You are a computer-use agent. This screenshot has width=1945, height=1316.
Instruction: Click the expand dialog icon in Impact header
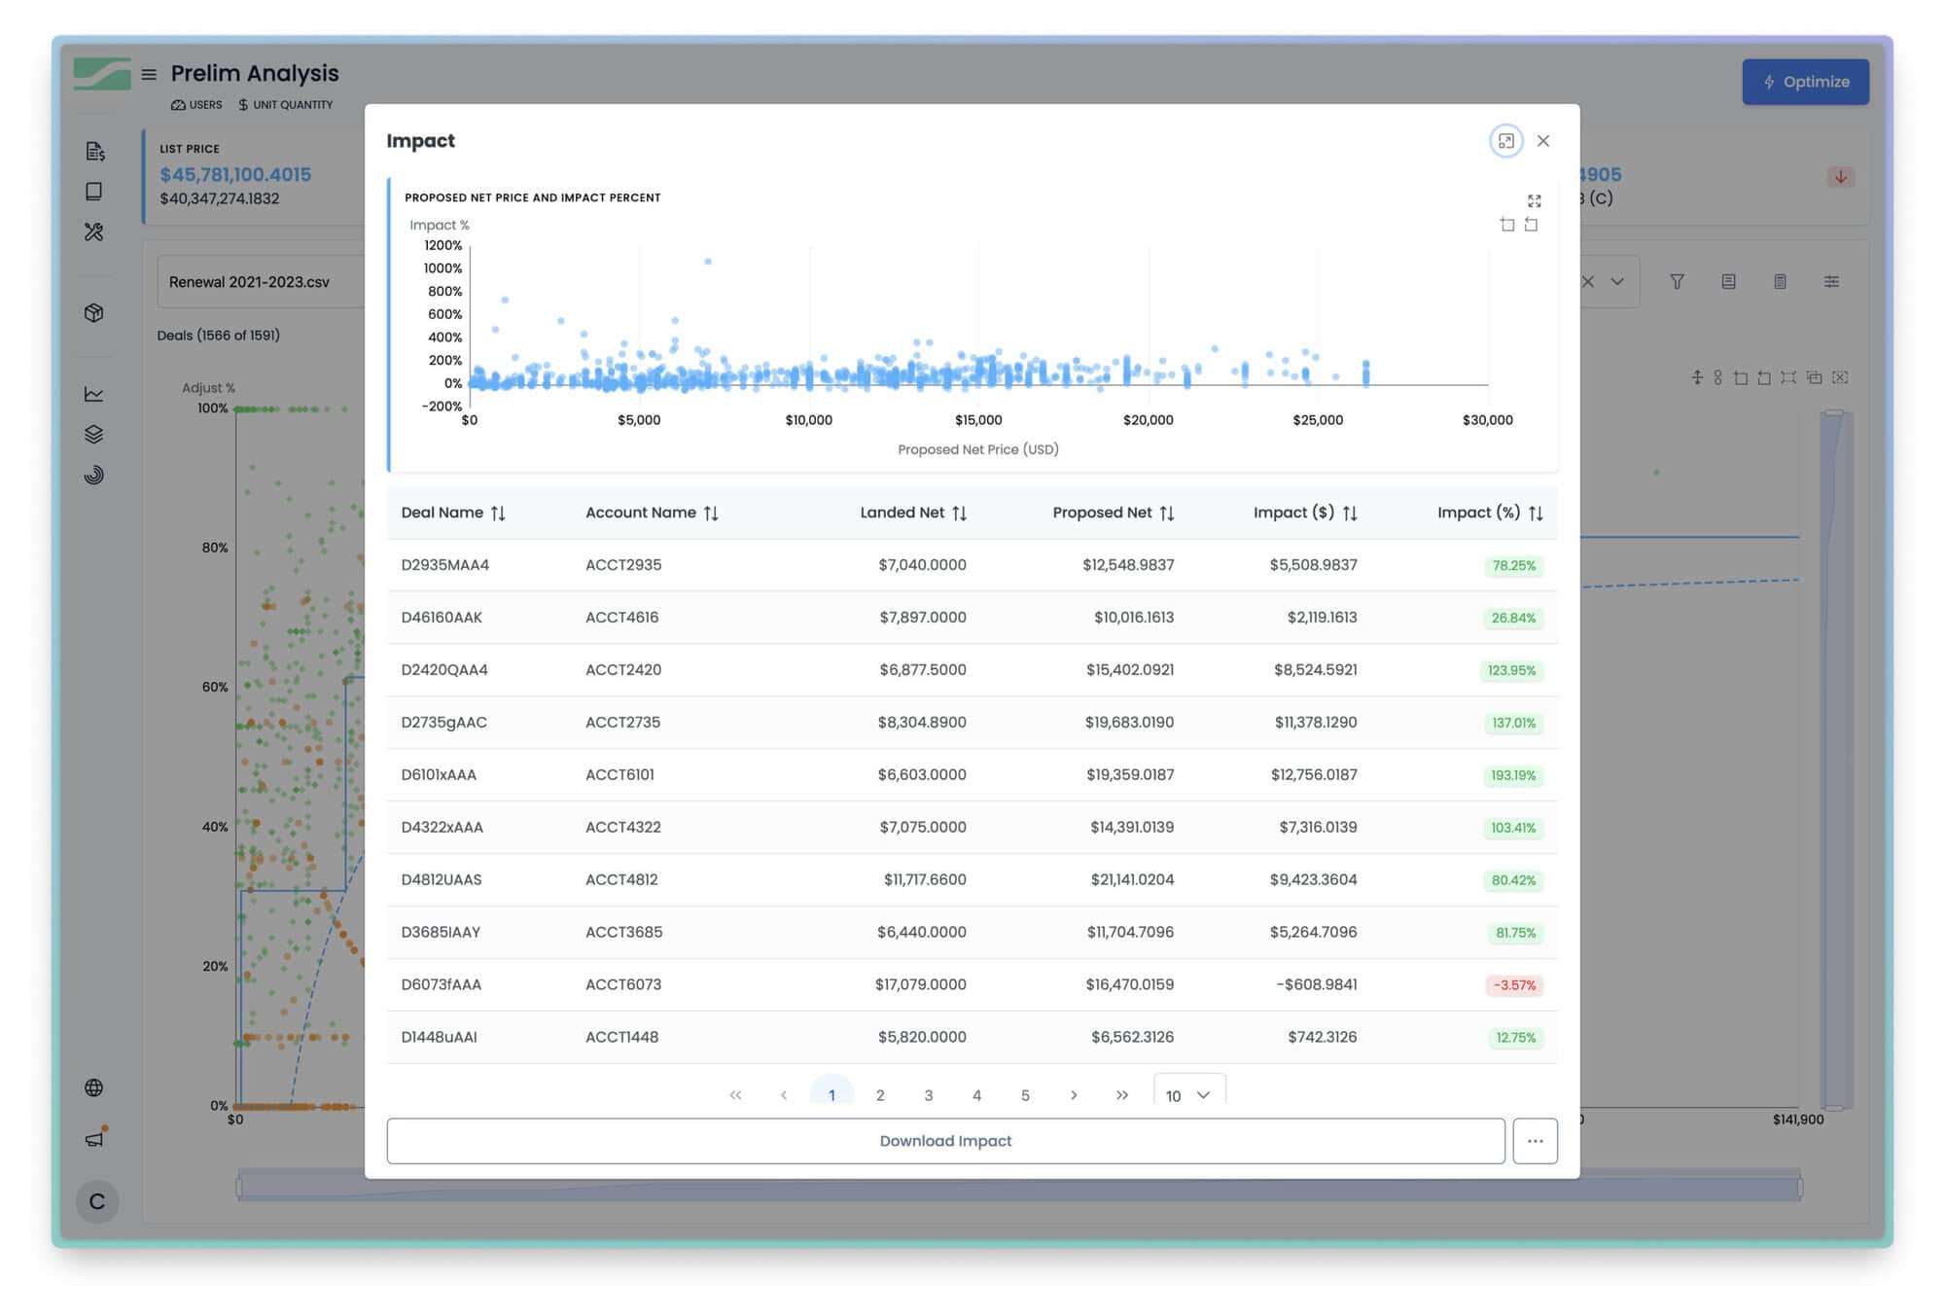pyautogui.click(x=1505, y=141)
